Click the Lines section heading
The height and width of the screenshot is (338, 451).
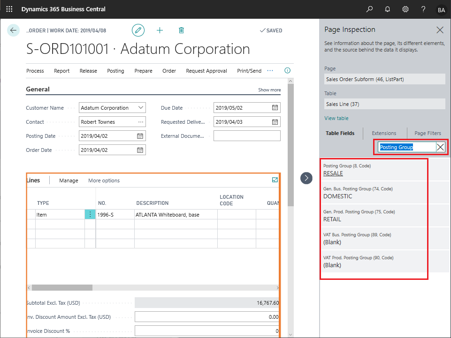(x=33, y=180)
